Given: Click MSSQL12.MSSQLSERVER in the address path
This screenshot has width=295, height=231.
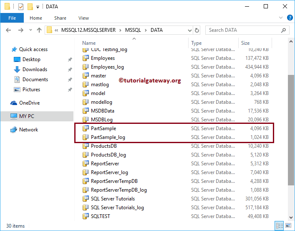Looking at the screenshot, I should coord(88,30).
